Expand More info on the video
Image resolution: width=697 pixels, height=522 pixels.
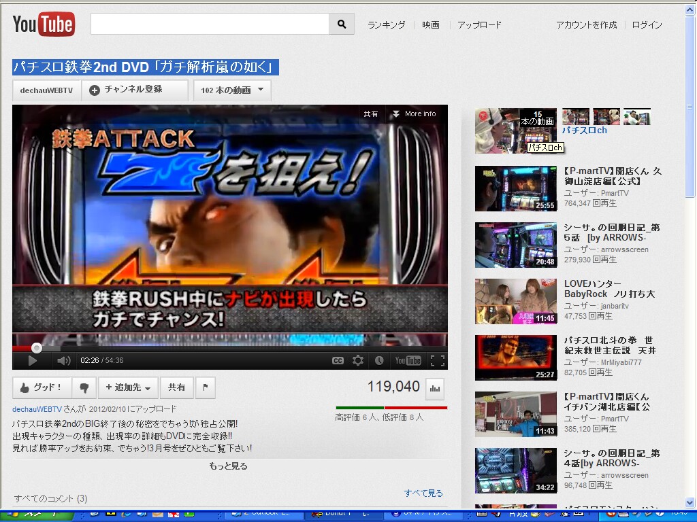(x=414, y=114)
